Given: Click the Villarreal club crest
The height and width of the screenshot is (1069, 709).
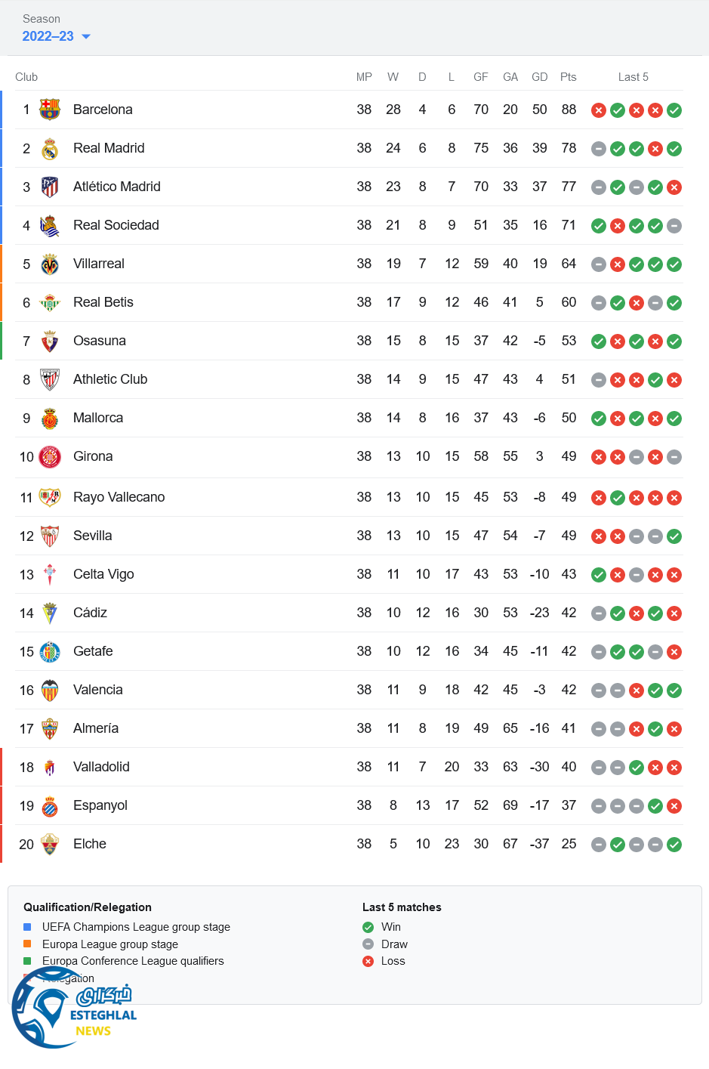Looking at the screenshot, I should (50, 264).
